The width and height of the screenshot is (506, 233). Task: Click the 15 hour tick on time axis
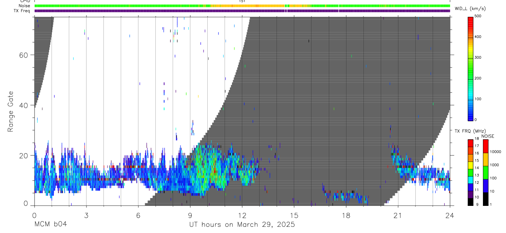point(294,215)
